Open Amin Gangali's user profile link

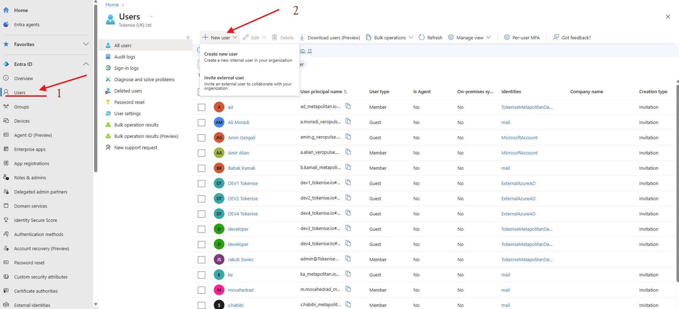click(x=241, y=138)
